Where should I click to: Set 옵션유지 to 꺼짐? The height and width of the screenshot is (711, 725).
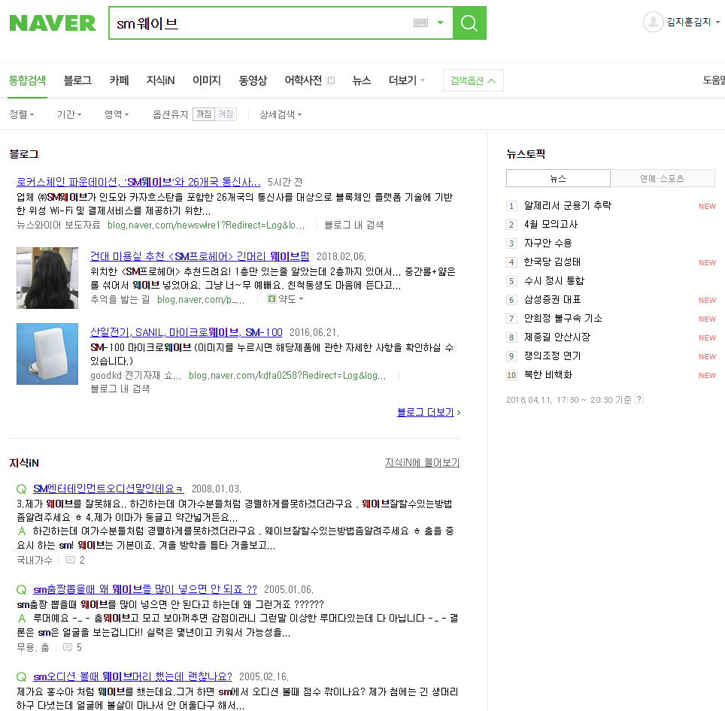pyautogui.click(x=204, y=114)
